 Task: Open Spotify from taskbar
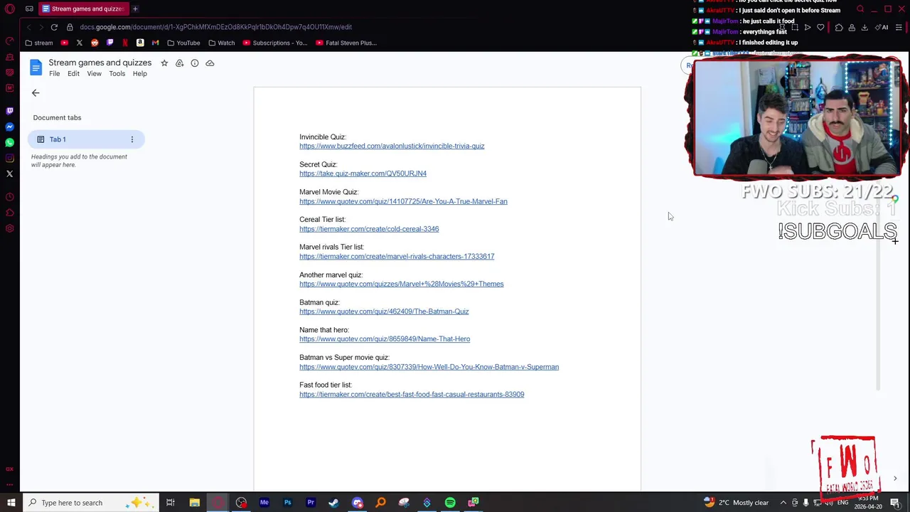[x=450, y=503]
